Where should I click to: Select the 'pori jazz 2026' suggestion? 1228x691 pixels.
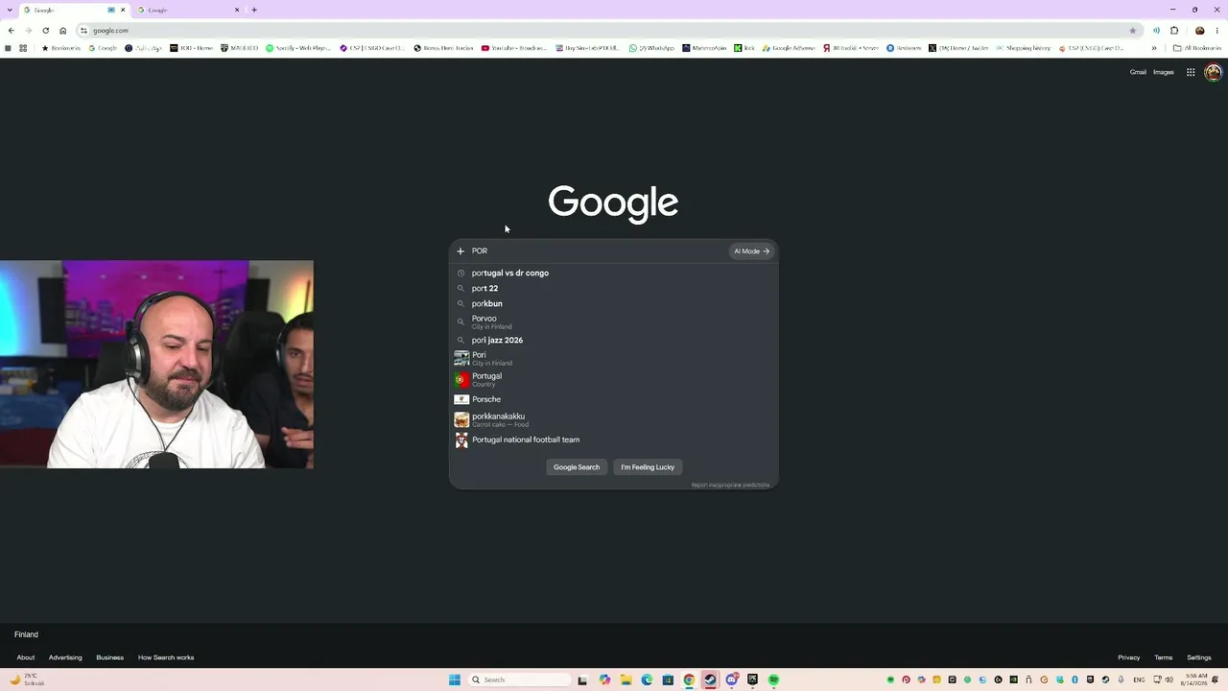[614, 341]
